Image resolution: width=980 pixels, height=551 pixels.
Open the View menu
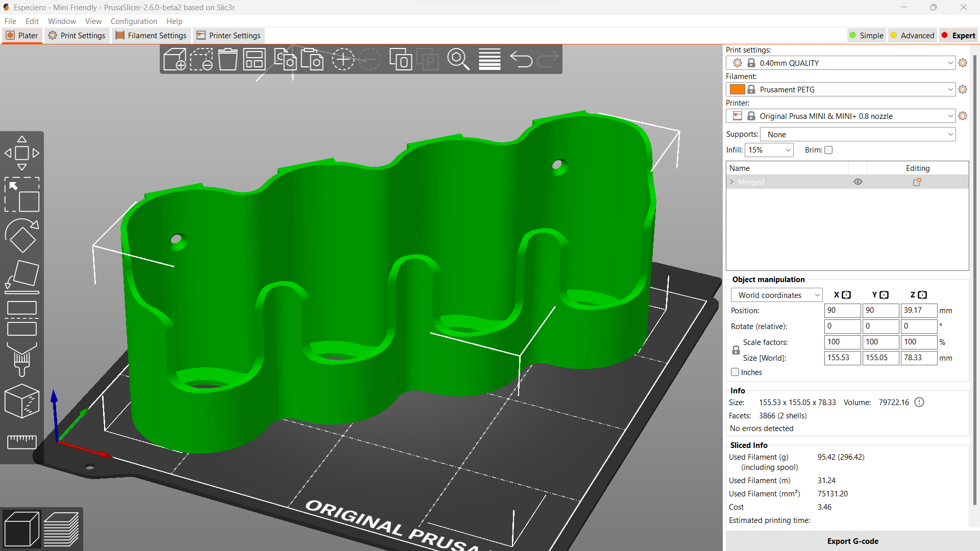tap(93, 21)
